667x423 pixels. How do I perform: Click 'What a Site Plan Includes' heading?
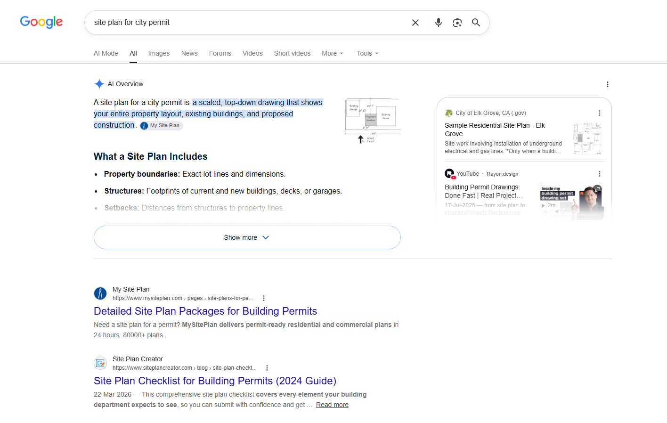(151, 156)
